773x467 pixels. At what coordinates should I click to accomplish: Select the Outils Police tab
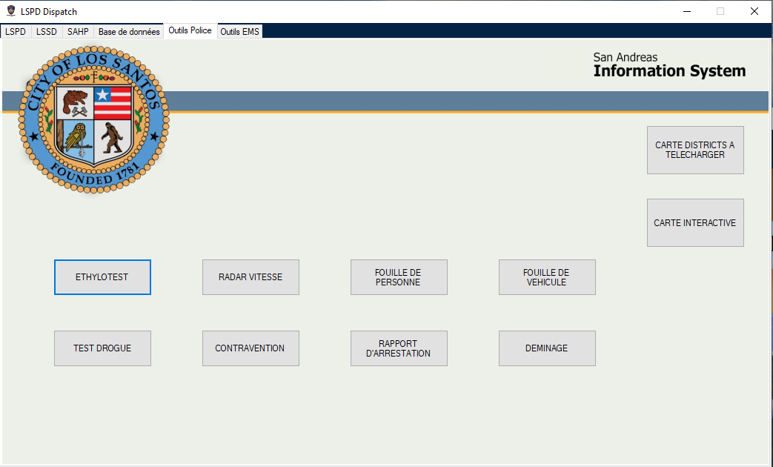[x=190, y=30]
